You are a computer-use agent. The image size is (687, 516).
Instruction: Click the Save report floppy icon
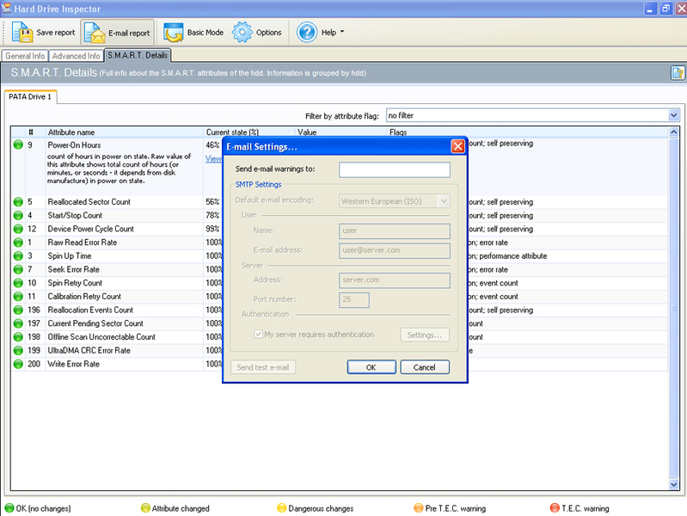(x=21, y=33)
